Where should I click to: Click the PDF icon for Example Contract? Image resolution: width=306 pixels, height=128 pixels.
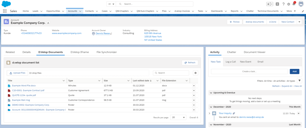(9, 90)
